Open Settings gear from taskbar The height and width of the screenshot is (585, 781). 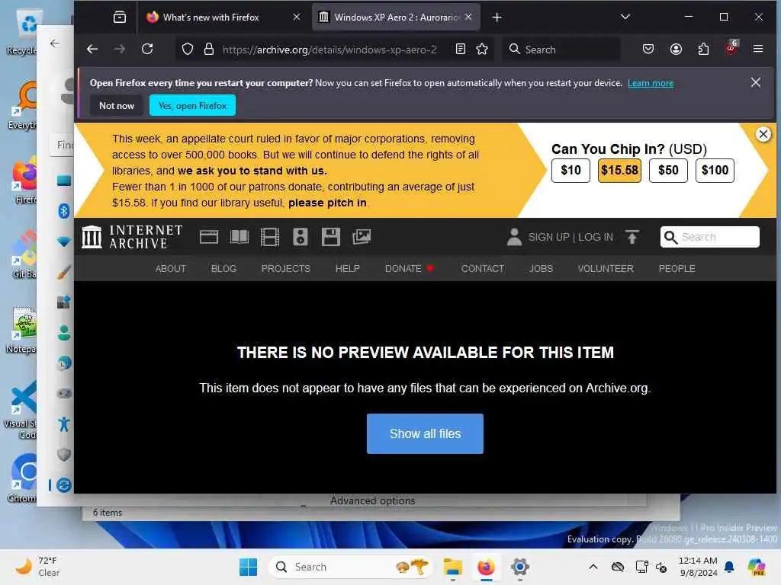tap(519, 567)
